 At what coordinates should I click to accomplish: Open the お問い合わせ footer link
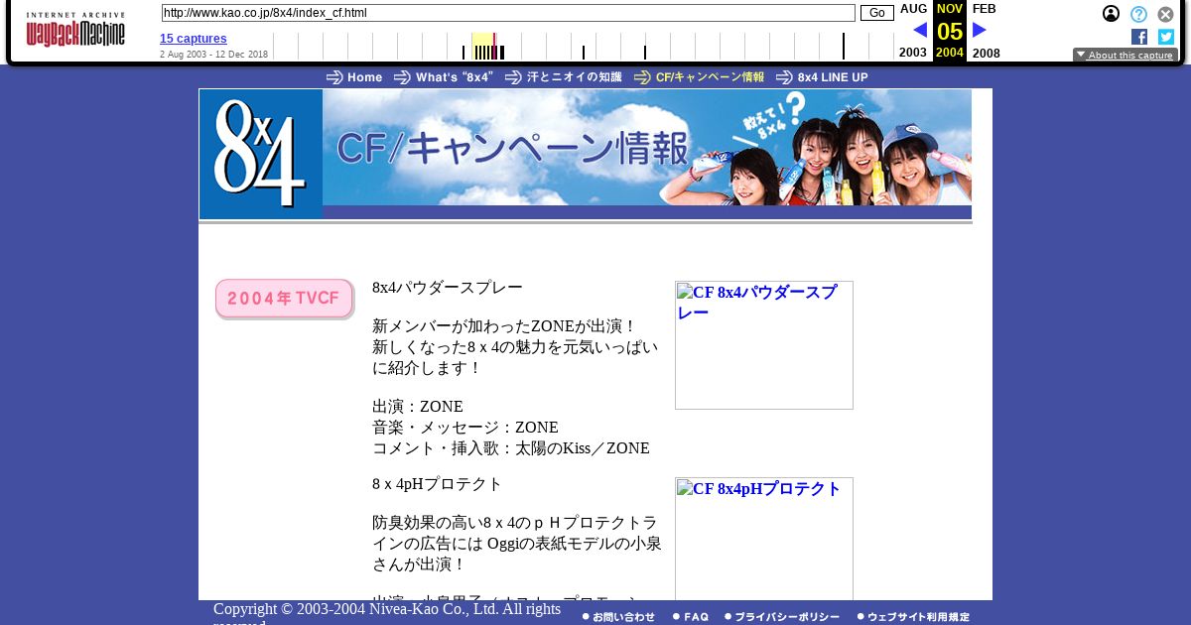(618, 617)
